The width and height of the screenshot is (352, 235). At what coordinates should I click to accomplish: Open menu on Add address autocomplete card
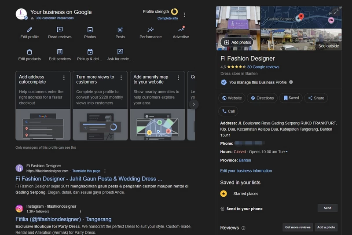64,77
